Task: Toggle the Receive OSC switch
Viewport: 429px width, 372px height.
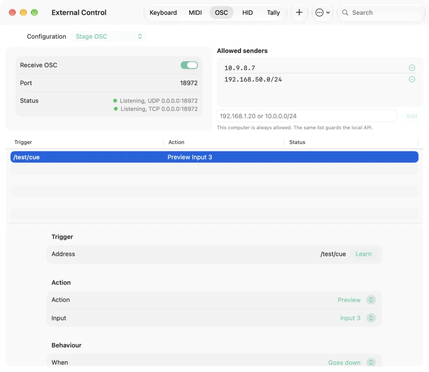Action: [189, 65]
